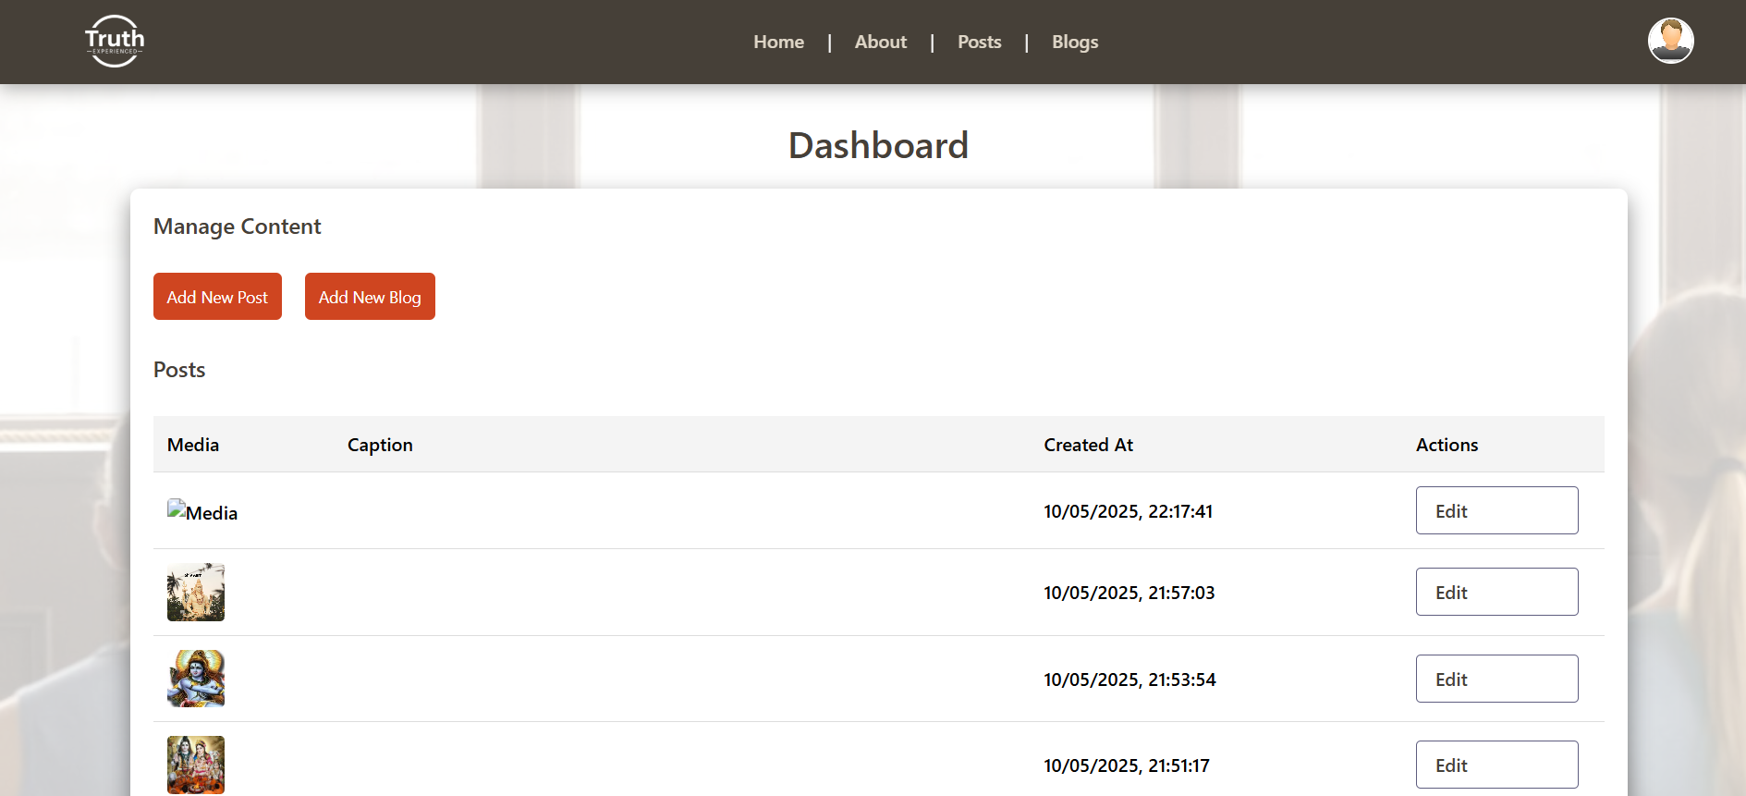
Task: Go to the Home page
Action: (778, 42)
